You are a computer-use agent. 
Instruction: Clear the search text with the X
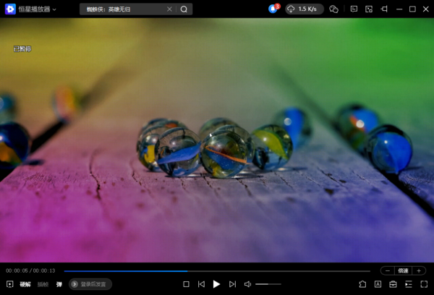pos(169,9)
